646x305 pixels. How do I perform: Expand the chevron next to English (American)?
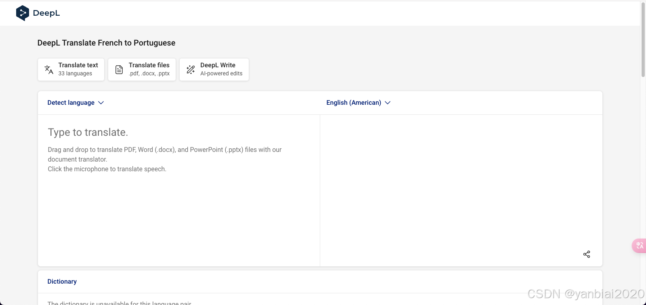pos(388,103)
